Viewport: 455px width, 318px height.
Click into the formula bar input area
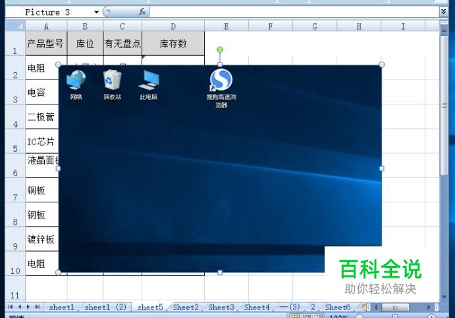294,12
